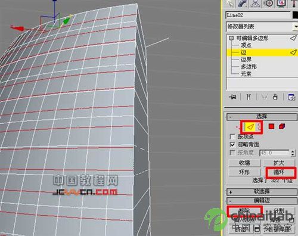Collapse the 可编辑多边形 stack entry
This screenshot has width=298, height=236.
tap(231, 38)
